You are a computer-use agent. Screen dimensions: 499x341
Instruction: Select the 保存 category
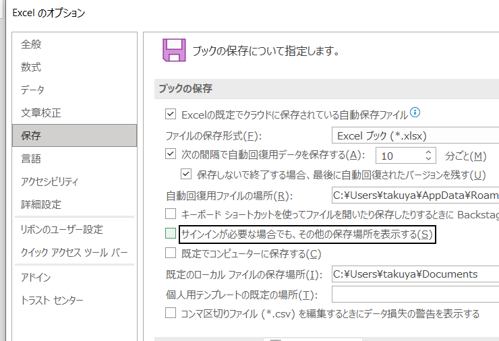click(74, 136)
